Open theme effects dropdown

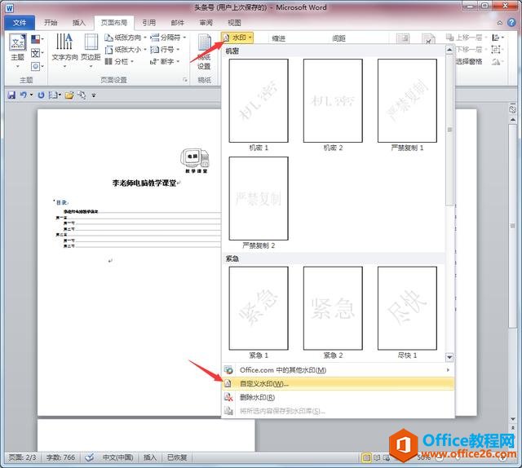click(x=37, y=66)
